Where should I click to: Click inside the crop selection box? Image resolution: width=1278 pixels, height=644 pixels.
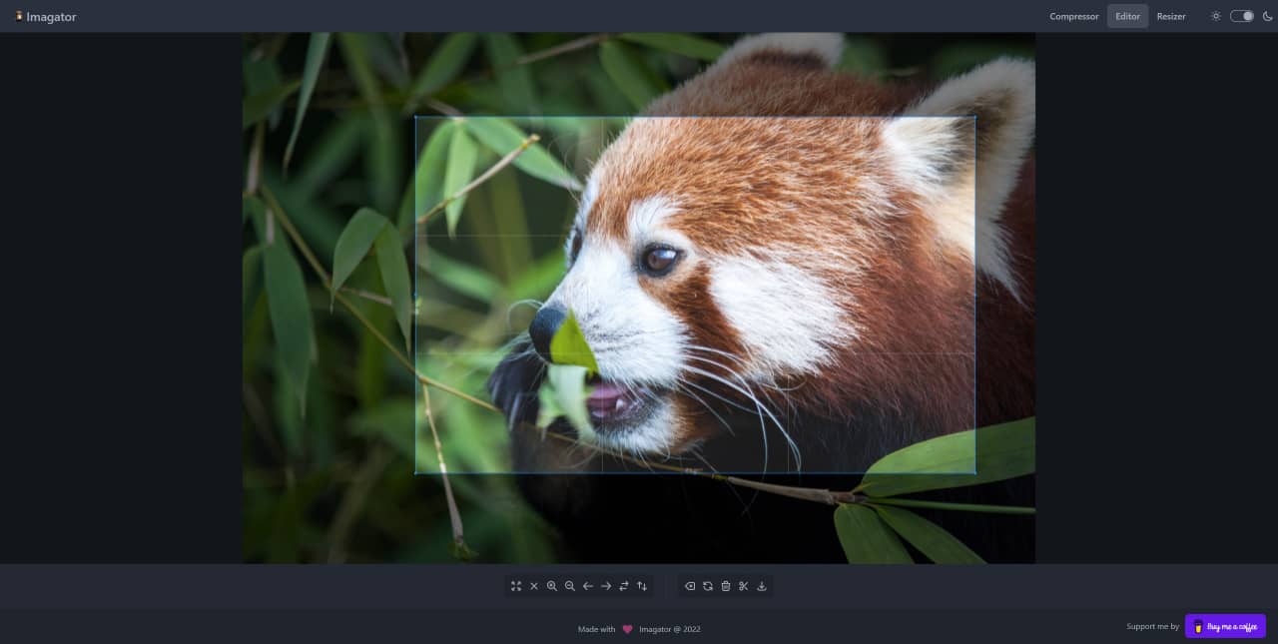695,295
